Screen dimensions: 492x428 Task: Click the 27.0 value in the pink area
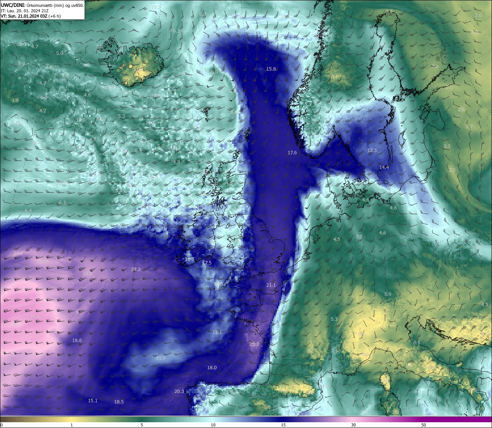tap(87, 274)
